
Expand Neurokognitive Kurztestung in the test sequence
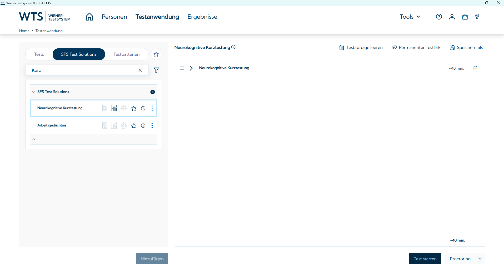click(x=191, y=68)
